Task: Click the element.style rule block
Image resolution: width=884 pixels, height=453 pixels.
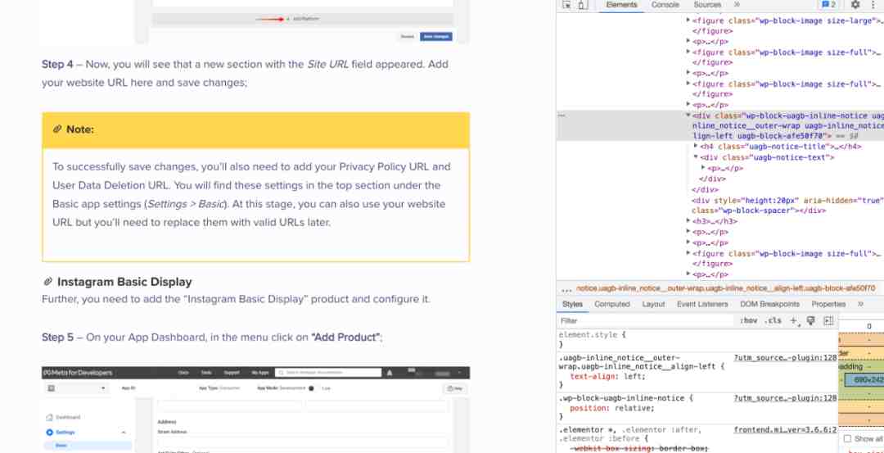Action: (x=698, y=340)
